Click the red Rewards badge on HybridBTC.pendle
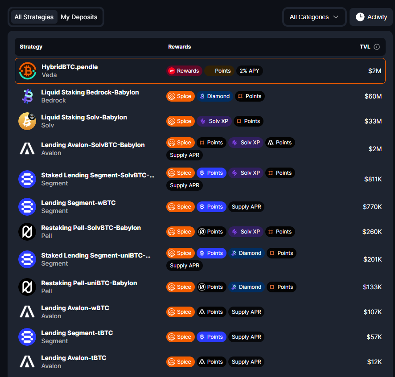The height and width of the screenshot is (377, 395). pos(184,71)
